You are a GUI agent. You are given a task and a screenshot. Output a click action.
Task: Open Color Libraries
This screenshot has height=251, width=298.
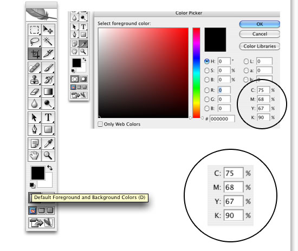260,47
